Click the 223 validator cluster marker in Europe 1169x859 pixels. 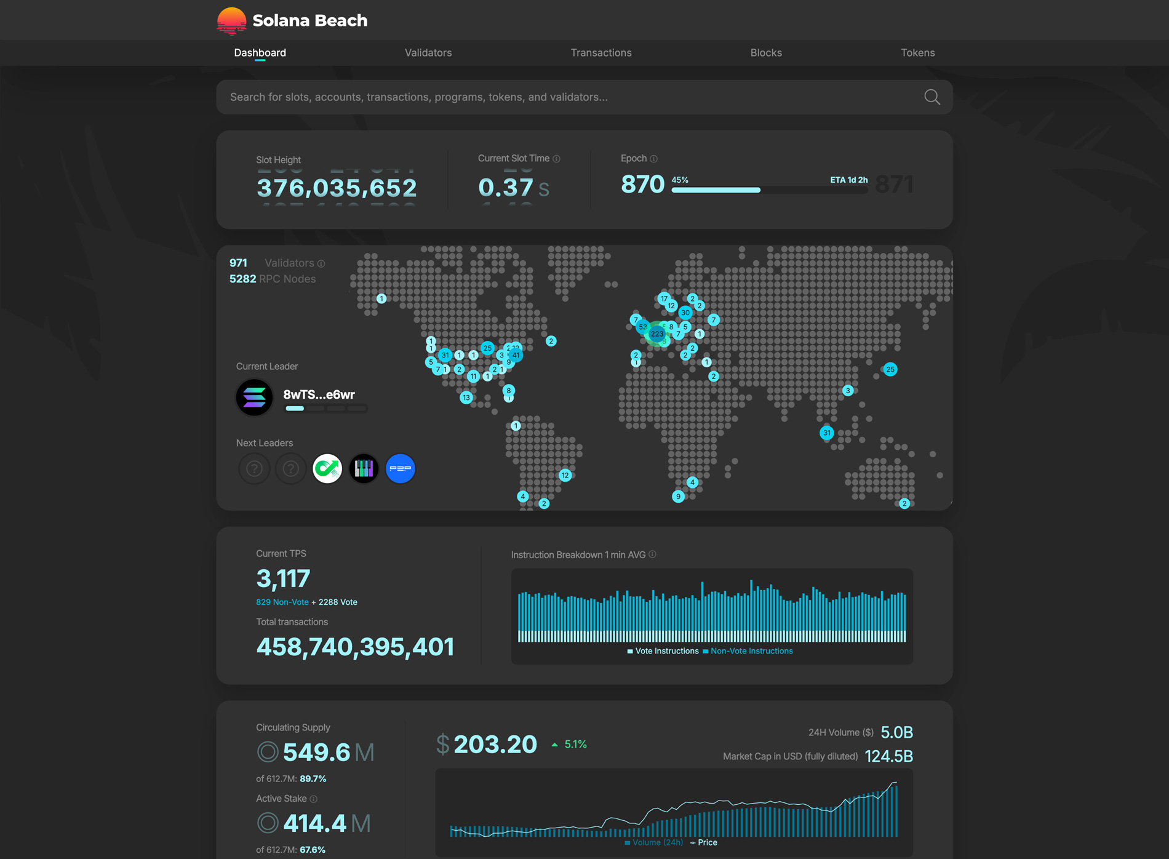point(657,333)
